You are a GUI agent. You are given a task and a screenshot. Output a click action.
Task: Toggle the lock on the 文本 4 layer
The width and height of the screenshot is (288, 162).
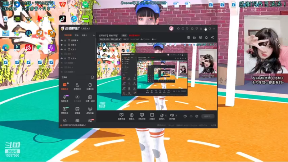(65, 58)
